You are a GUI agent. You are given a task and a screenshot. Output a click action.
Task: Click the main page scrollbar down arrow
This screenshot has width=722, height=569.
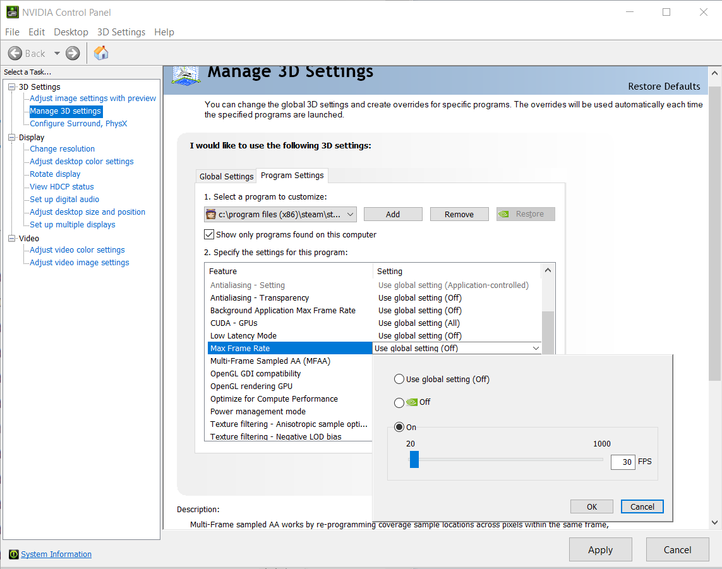714,522
